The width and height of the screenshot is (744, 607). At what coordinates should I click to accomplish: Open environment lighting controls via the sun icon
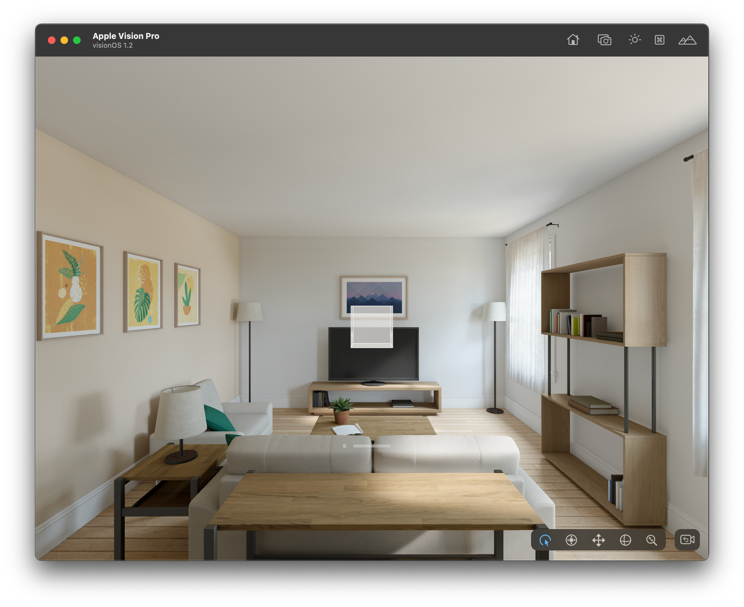[634, 40]
